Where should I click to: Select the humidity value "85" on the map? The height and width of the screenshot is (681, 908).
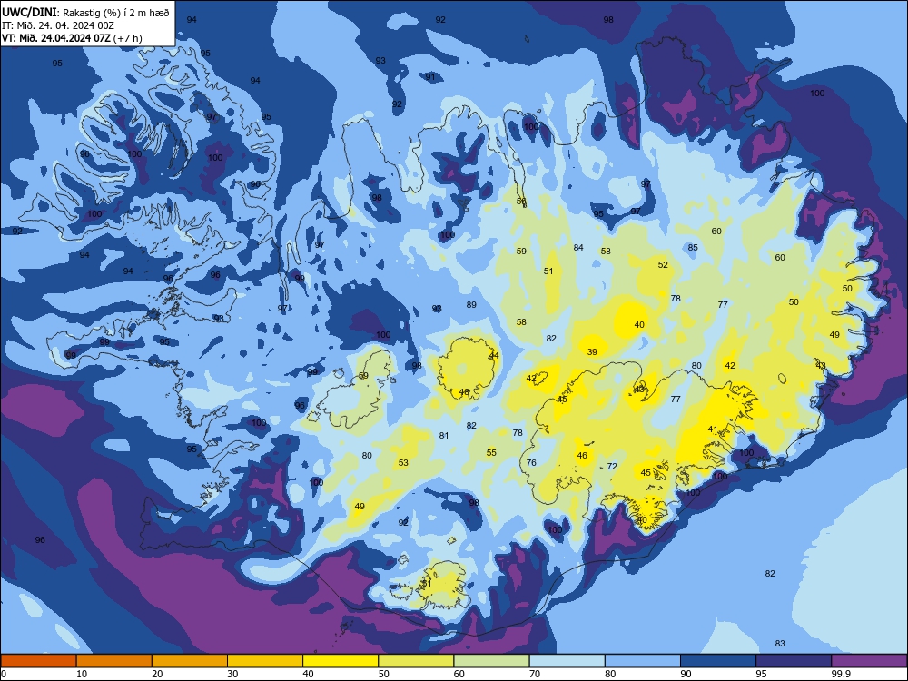tap(693, 247)
